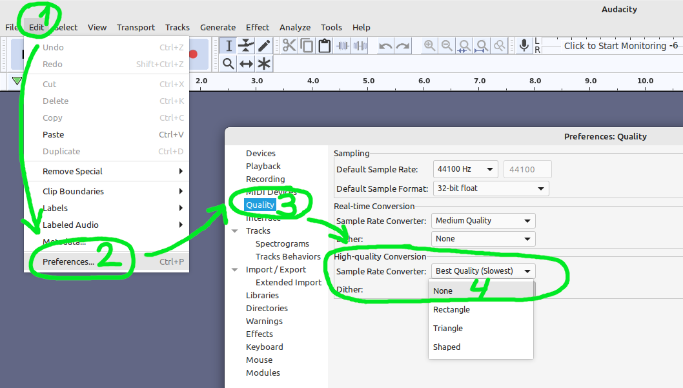
Task: Select the Time Shift tool
Action: (x=246, y=63)
